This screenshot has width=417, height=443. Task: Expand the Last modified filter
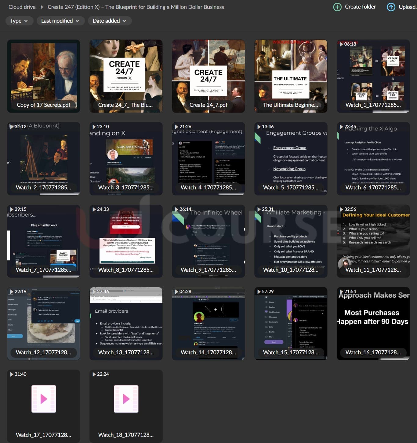point(60,21)
